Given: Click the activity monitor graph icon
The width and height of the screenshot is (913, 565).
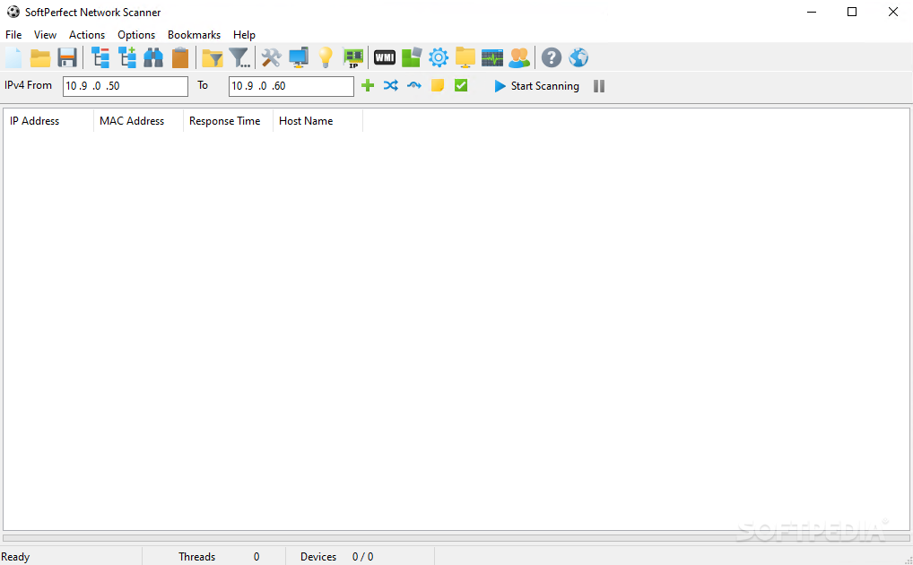Looking at the screenshot, I should click(x=492, y=57).
